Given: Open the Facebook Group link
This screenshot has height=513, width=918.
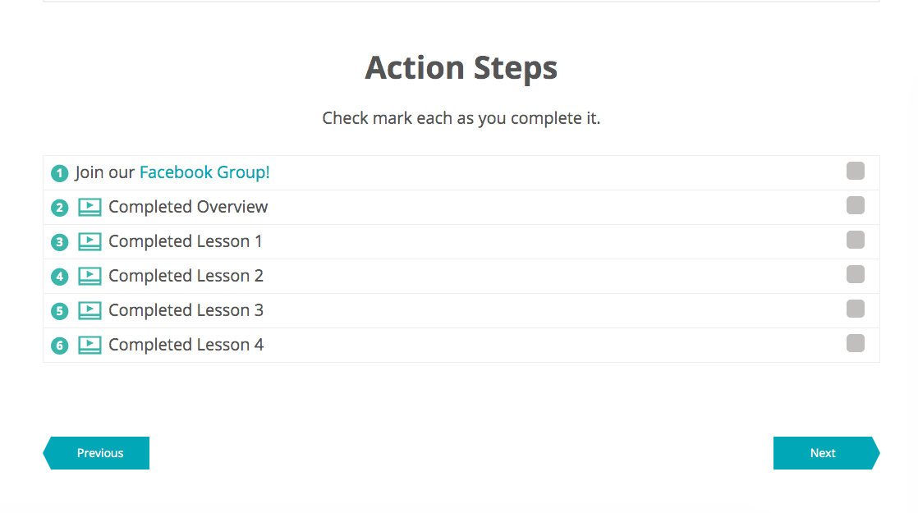Looking at the screenshot, I should coord(204,172).
